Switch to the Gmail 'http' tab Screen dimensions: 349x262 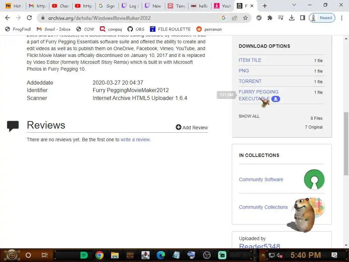point(38,6)
